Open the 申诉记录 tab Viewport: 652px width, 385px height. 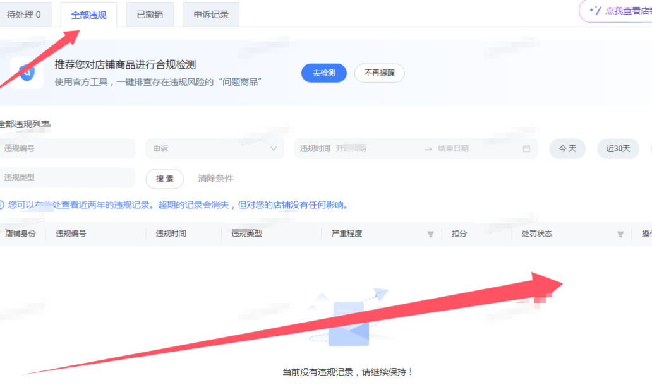click(x=211, y=15)
